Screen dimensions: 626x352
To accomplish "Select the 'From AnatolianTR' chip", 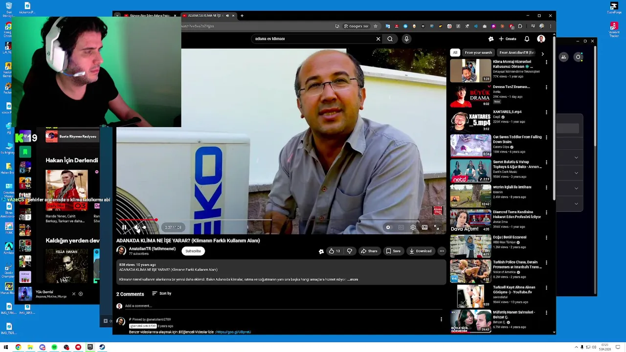I will 517,52.
